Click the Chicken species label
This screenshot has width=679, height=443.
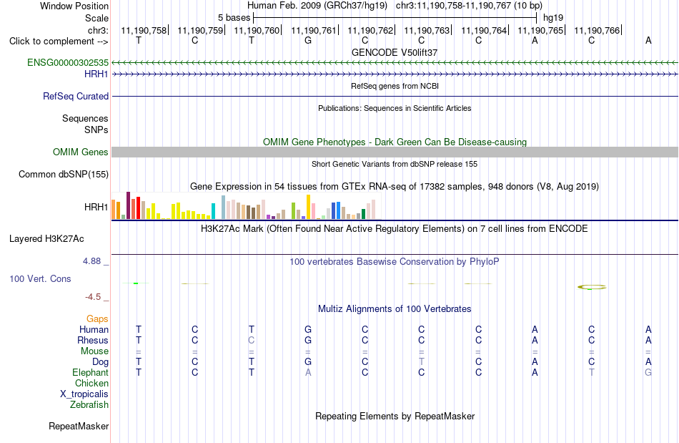[x=91, y=383]
